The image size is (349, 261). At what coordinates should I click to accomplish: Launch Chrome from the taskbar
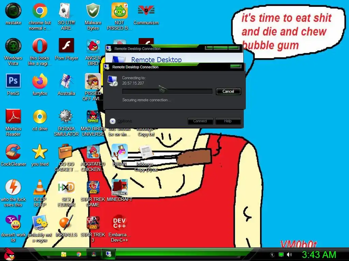pos(79,254)
